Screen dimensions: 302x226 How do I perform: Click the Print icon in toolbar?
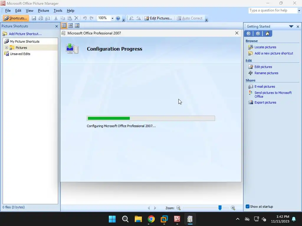(41, 18)
